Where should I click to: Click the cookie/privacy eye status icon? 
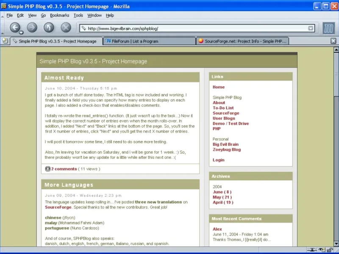tap(322, 250)
